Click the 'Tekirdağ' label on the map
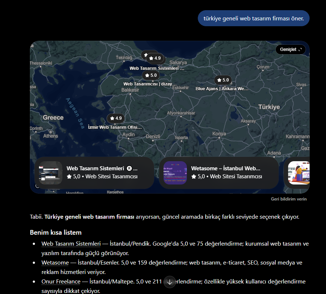Viewport: 326px width, 294px height. pyautogui.click(x=124, y=57)
